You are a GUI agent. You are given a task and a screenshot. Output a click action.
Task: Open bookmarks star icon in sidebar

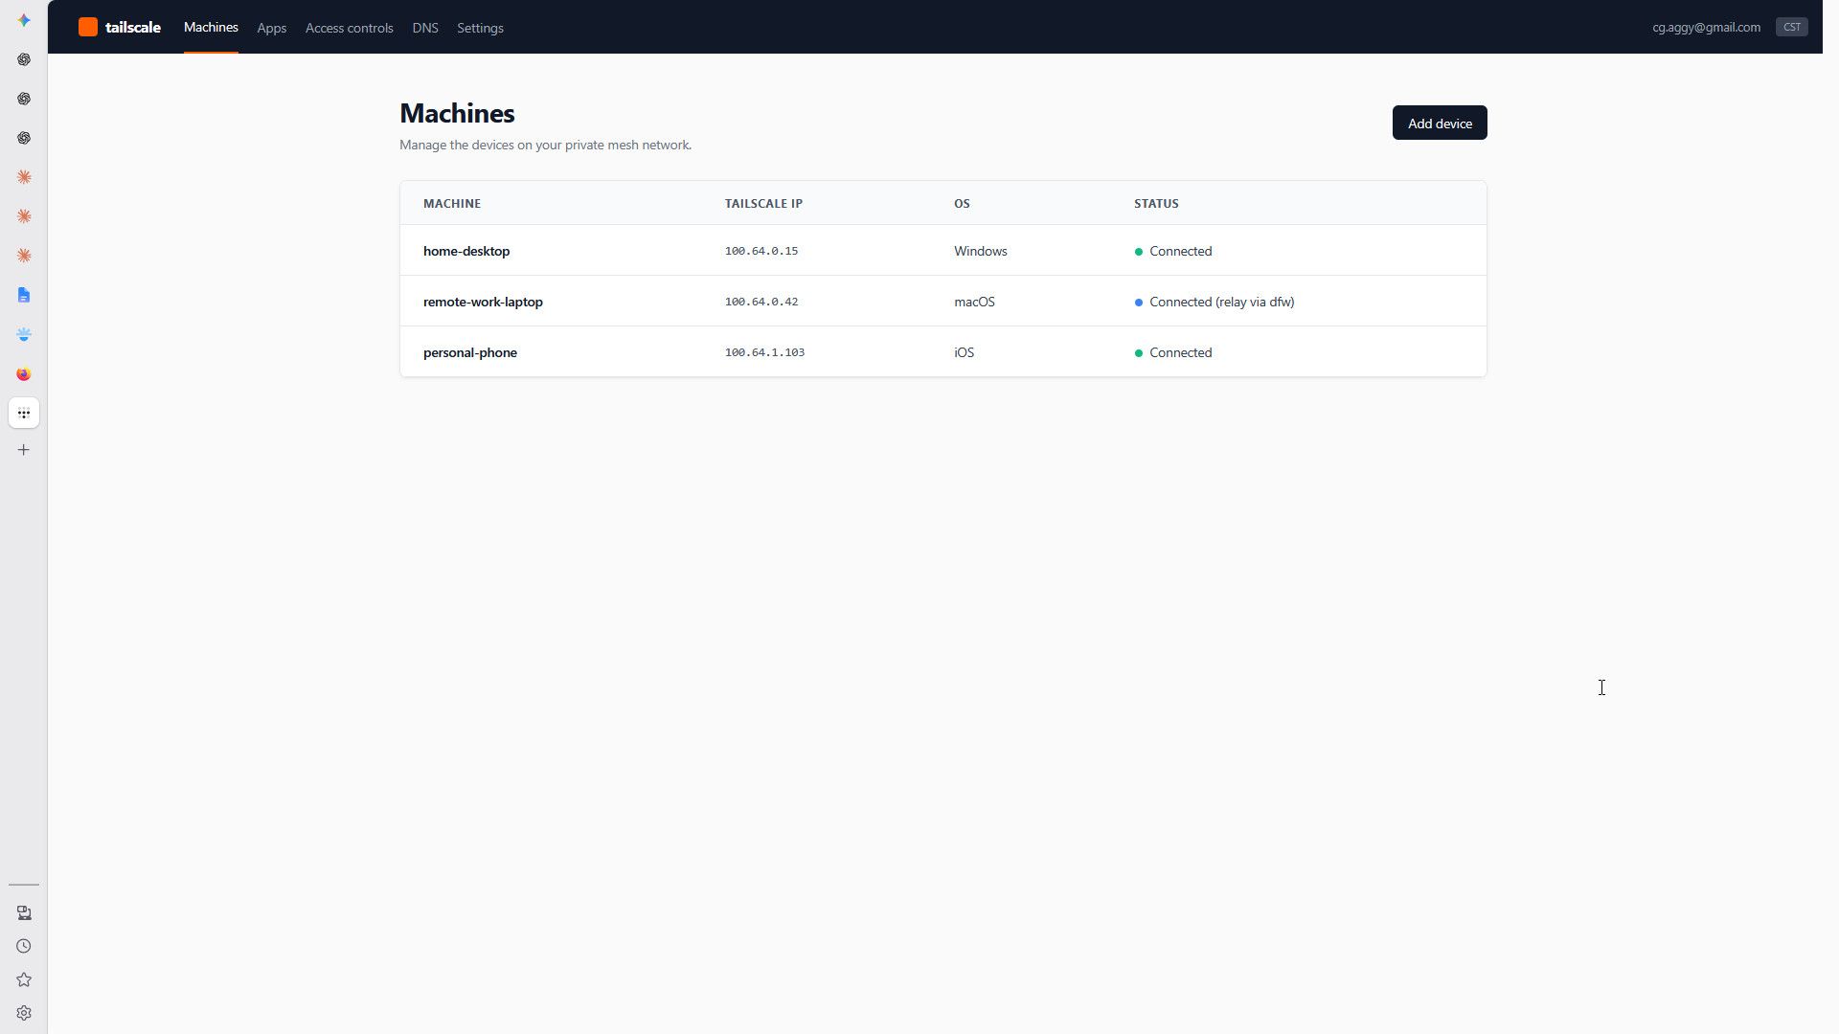point(24,979)
